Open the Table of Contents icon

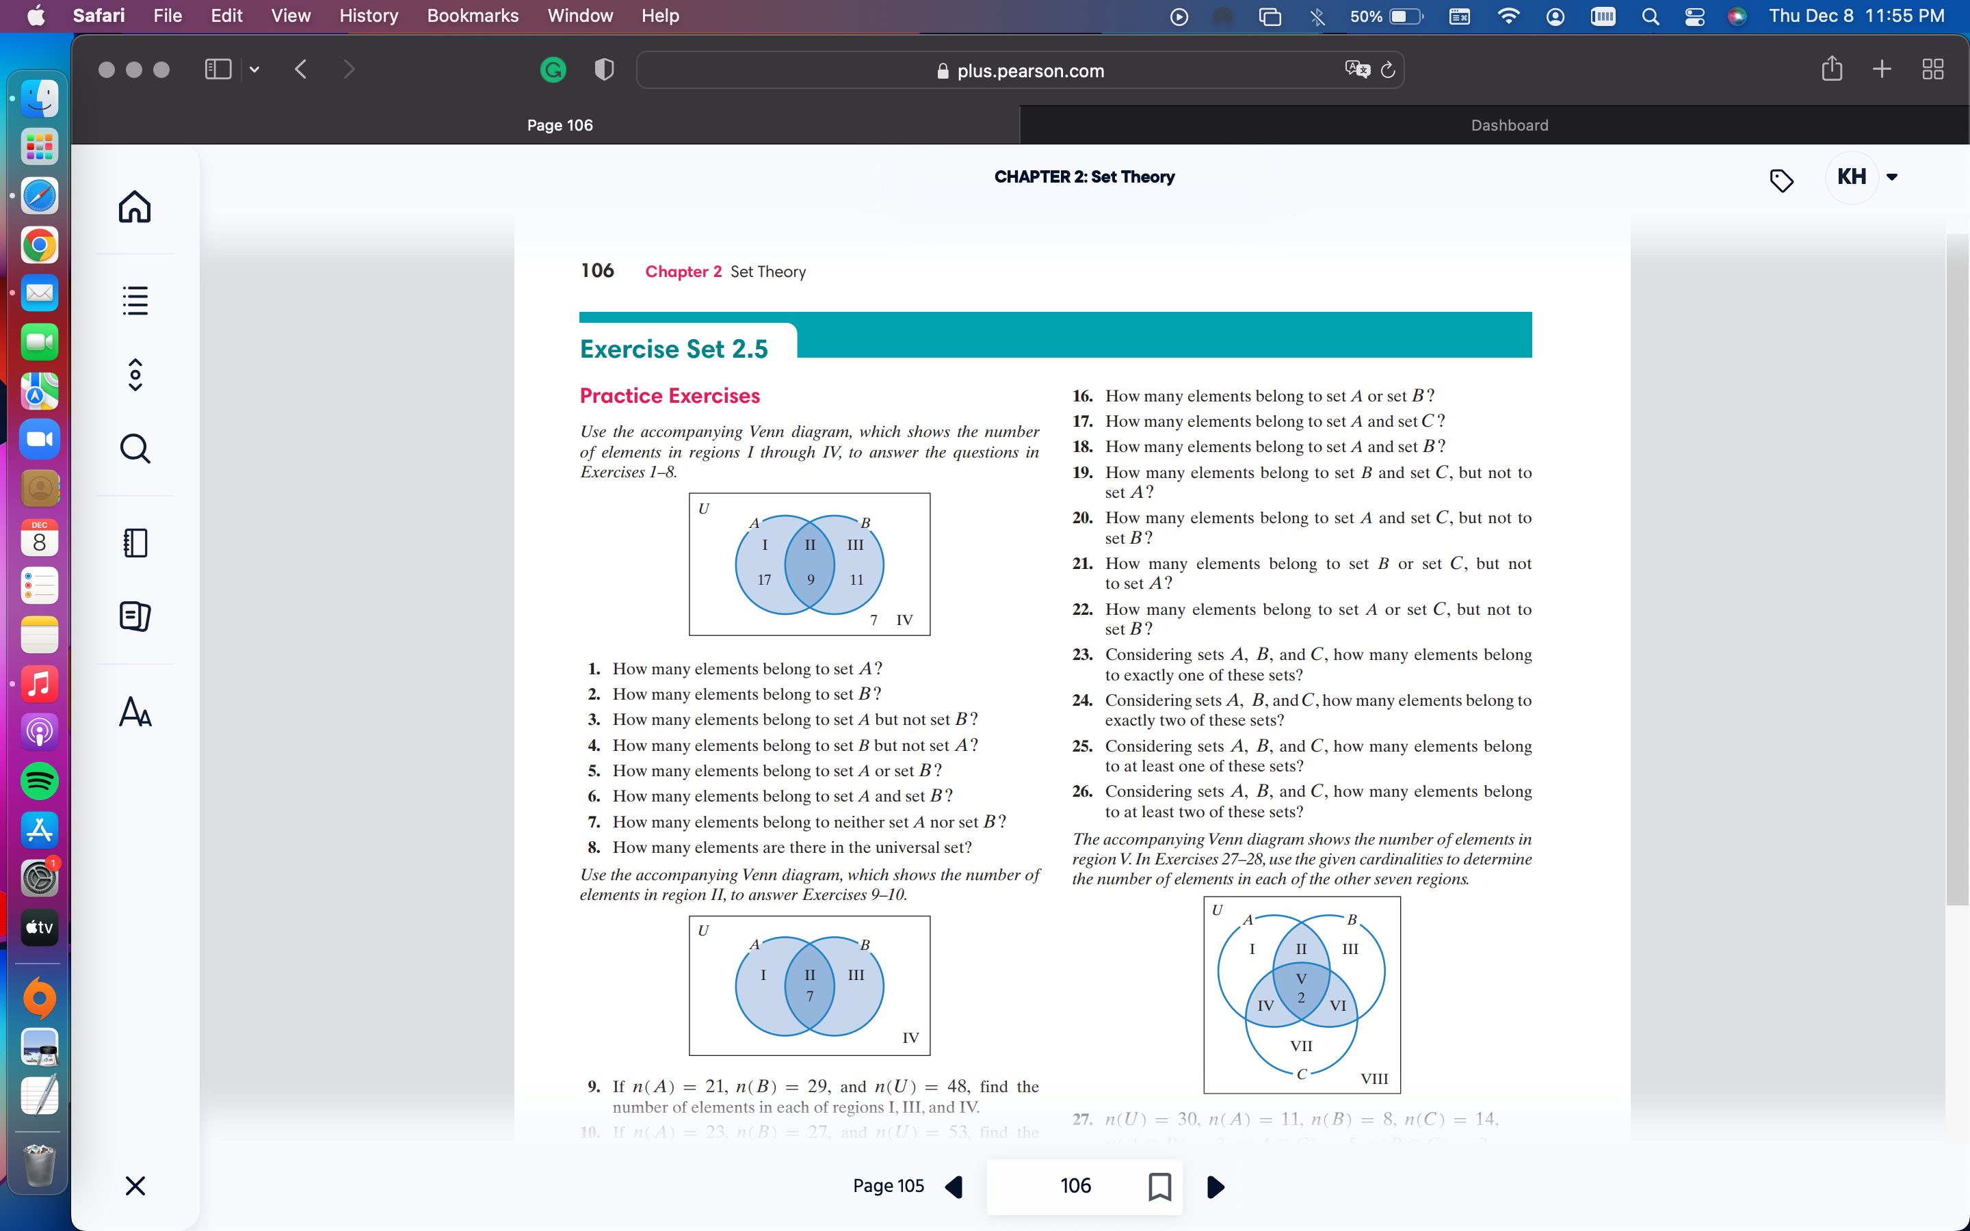click(x=135, y=300)
